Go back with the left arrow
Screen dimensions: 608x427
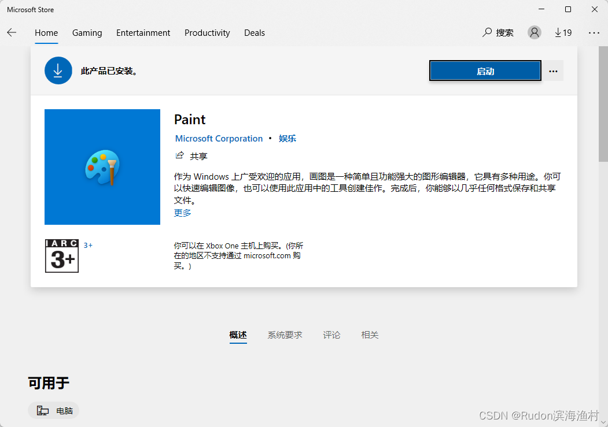[x=12, y=32]
